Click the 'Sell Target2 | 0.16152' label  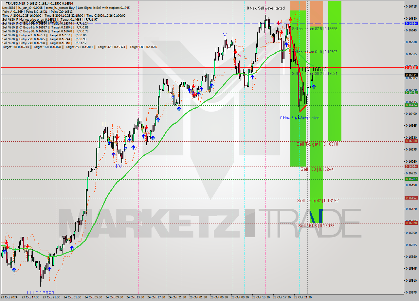[318, 201]
